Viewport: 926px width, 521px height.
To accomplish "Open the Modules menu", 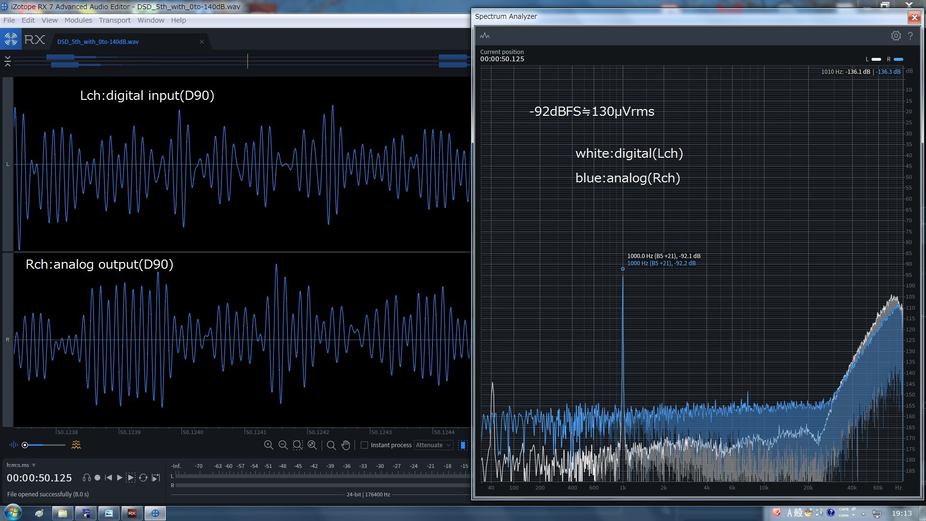I will pos(78,20).
